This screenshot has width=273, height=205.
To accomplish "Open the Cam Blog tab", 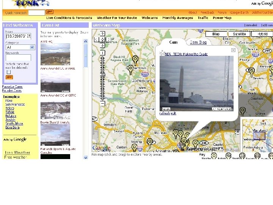I will [x=198, y=42].
